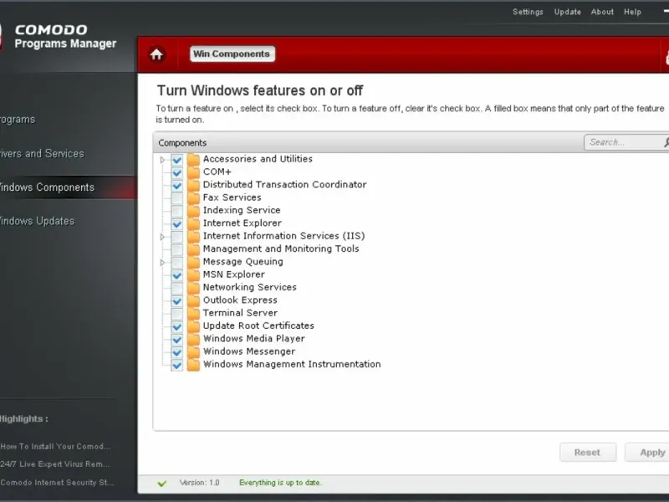Viewport: 669px width, 502px height.
Task: Enable the Indexing Service checkbox
Action: (x=176, y=211)
